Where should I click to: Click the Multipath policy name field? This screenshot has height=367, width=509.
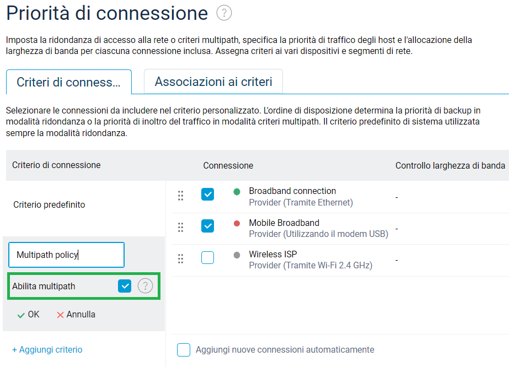(x=67, y=255)
